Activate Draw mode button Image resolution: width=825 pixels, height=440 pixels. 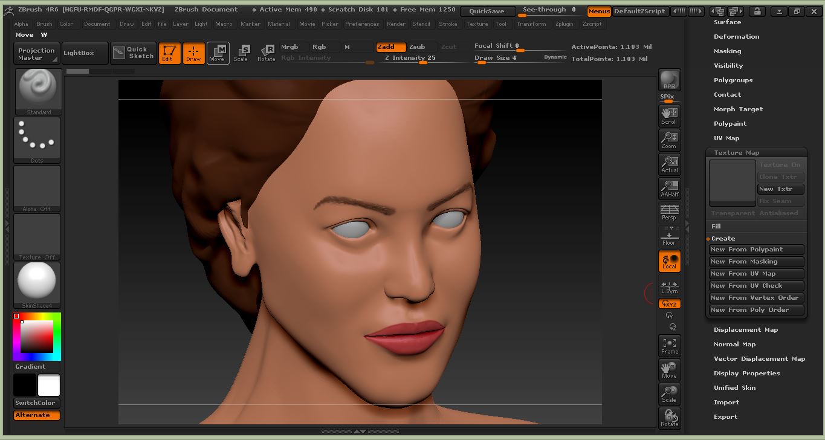point(193,53)
